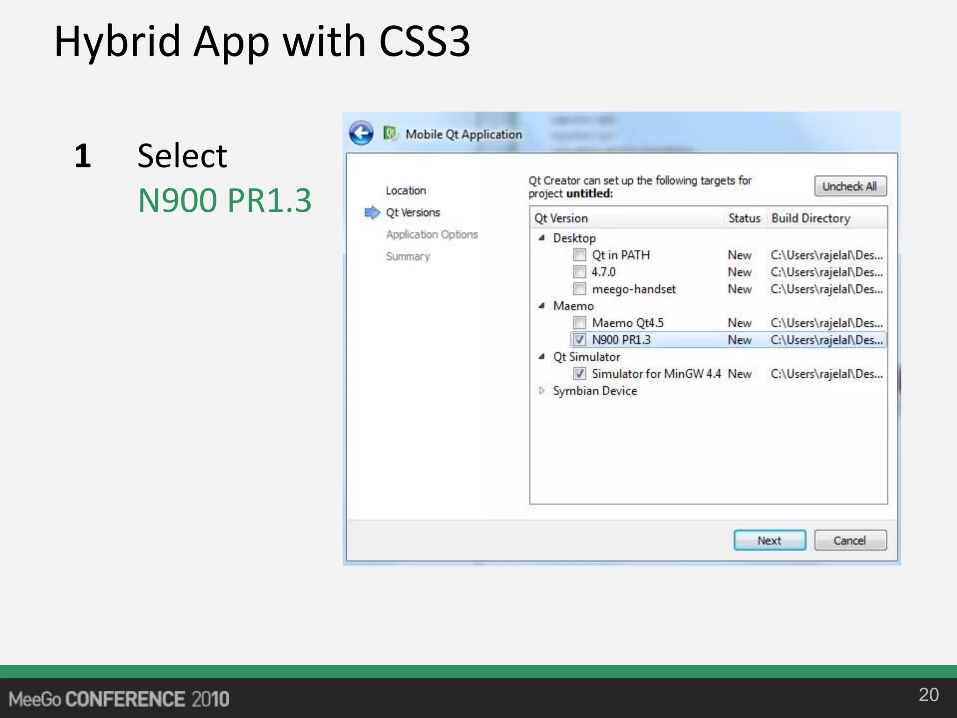Uncheck Simulator for MinGW 4.4
This screenshot has height=718, width=957.
(579, 373)
